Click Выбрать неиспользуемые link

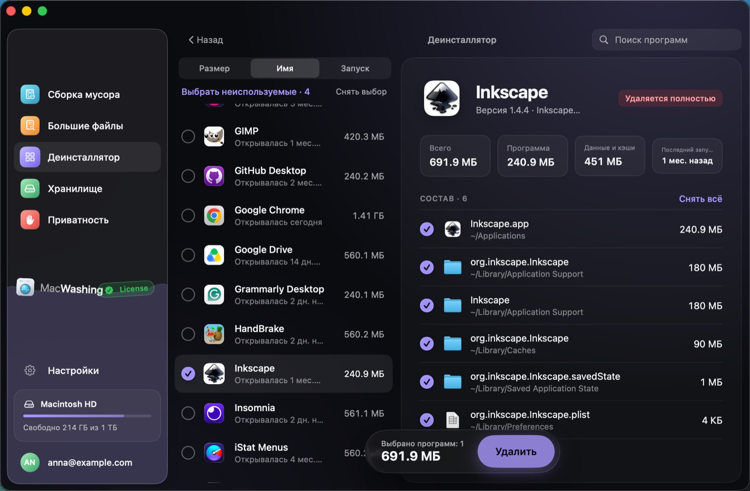pos(239,92)
